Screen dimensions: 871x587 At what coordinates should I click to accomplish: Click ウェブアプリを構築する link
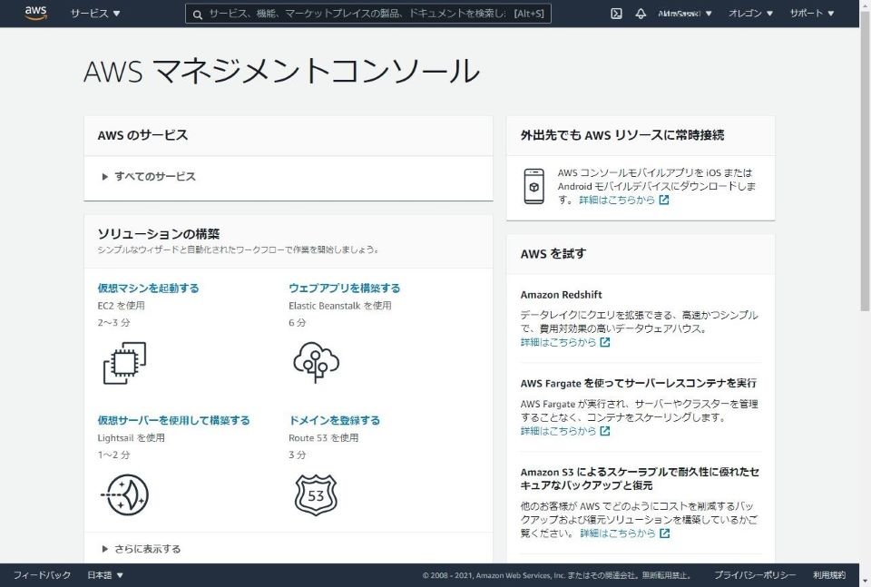pos(345,288)
